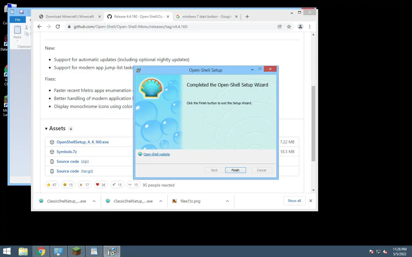Click the Cancel button in setup wizard
412x257 pixels.
[x=262, y=170]
